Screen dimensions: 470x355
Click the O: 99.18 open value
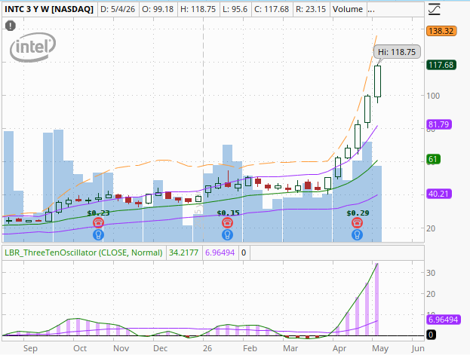coord(158,9)
